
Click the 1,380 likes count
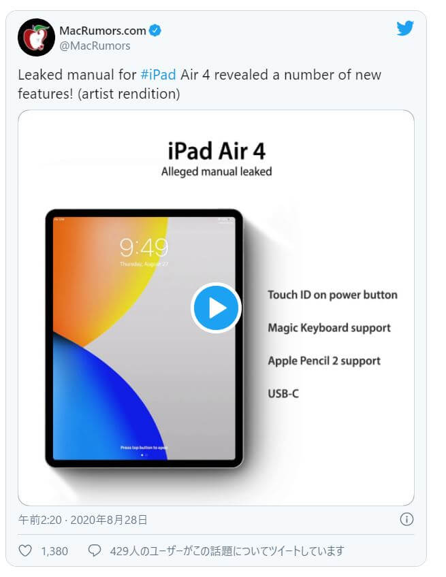pyautogui.click(x=54, y=551)
